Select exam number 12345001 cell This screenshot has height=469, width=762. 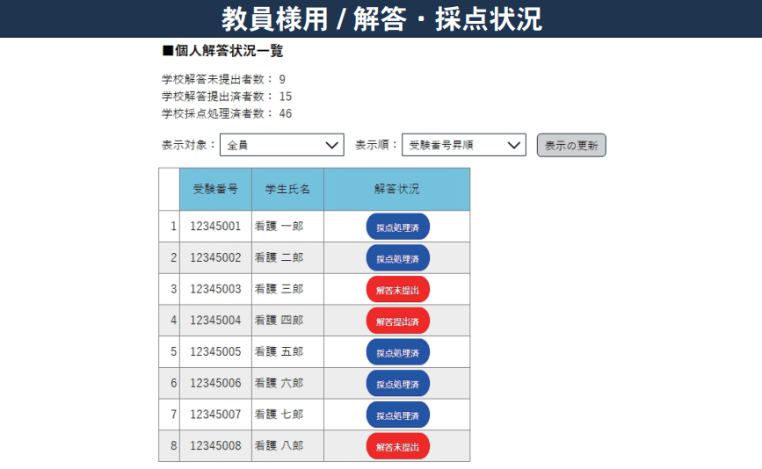215,227
